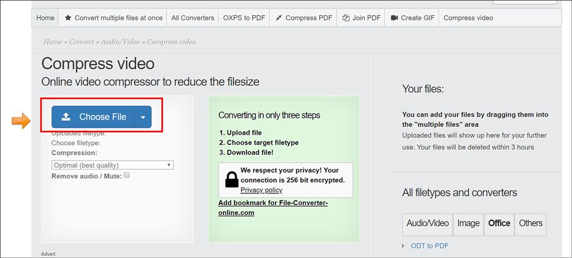Click the video camera icon before Create GIF

[x=394, y=18]
